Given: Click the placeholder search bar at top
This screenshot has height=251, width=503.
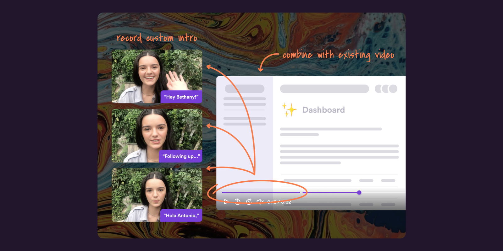Looking at the screenshot, I should coord(324,89).
